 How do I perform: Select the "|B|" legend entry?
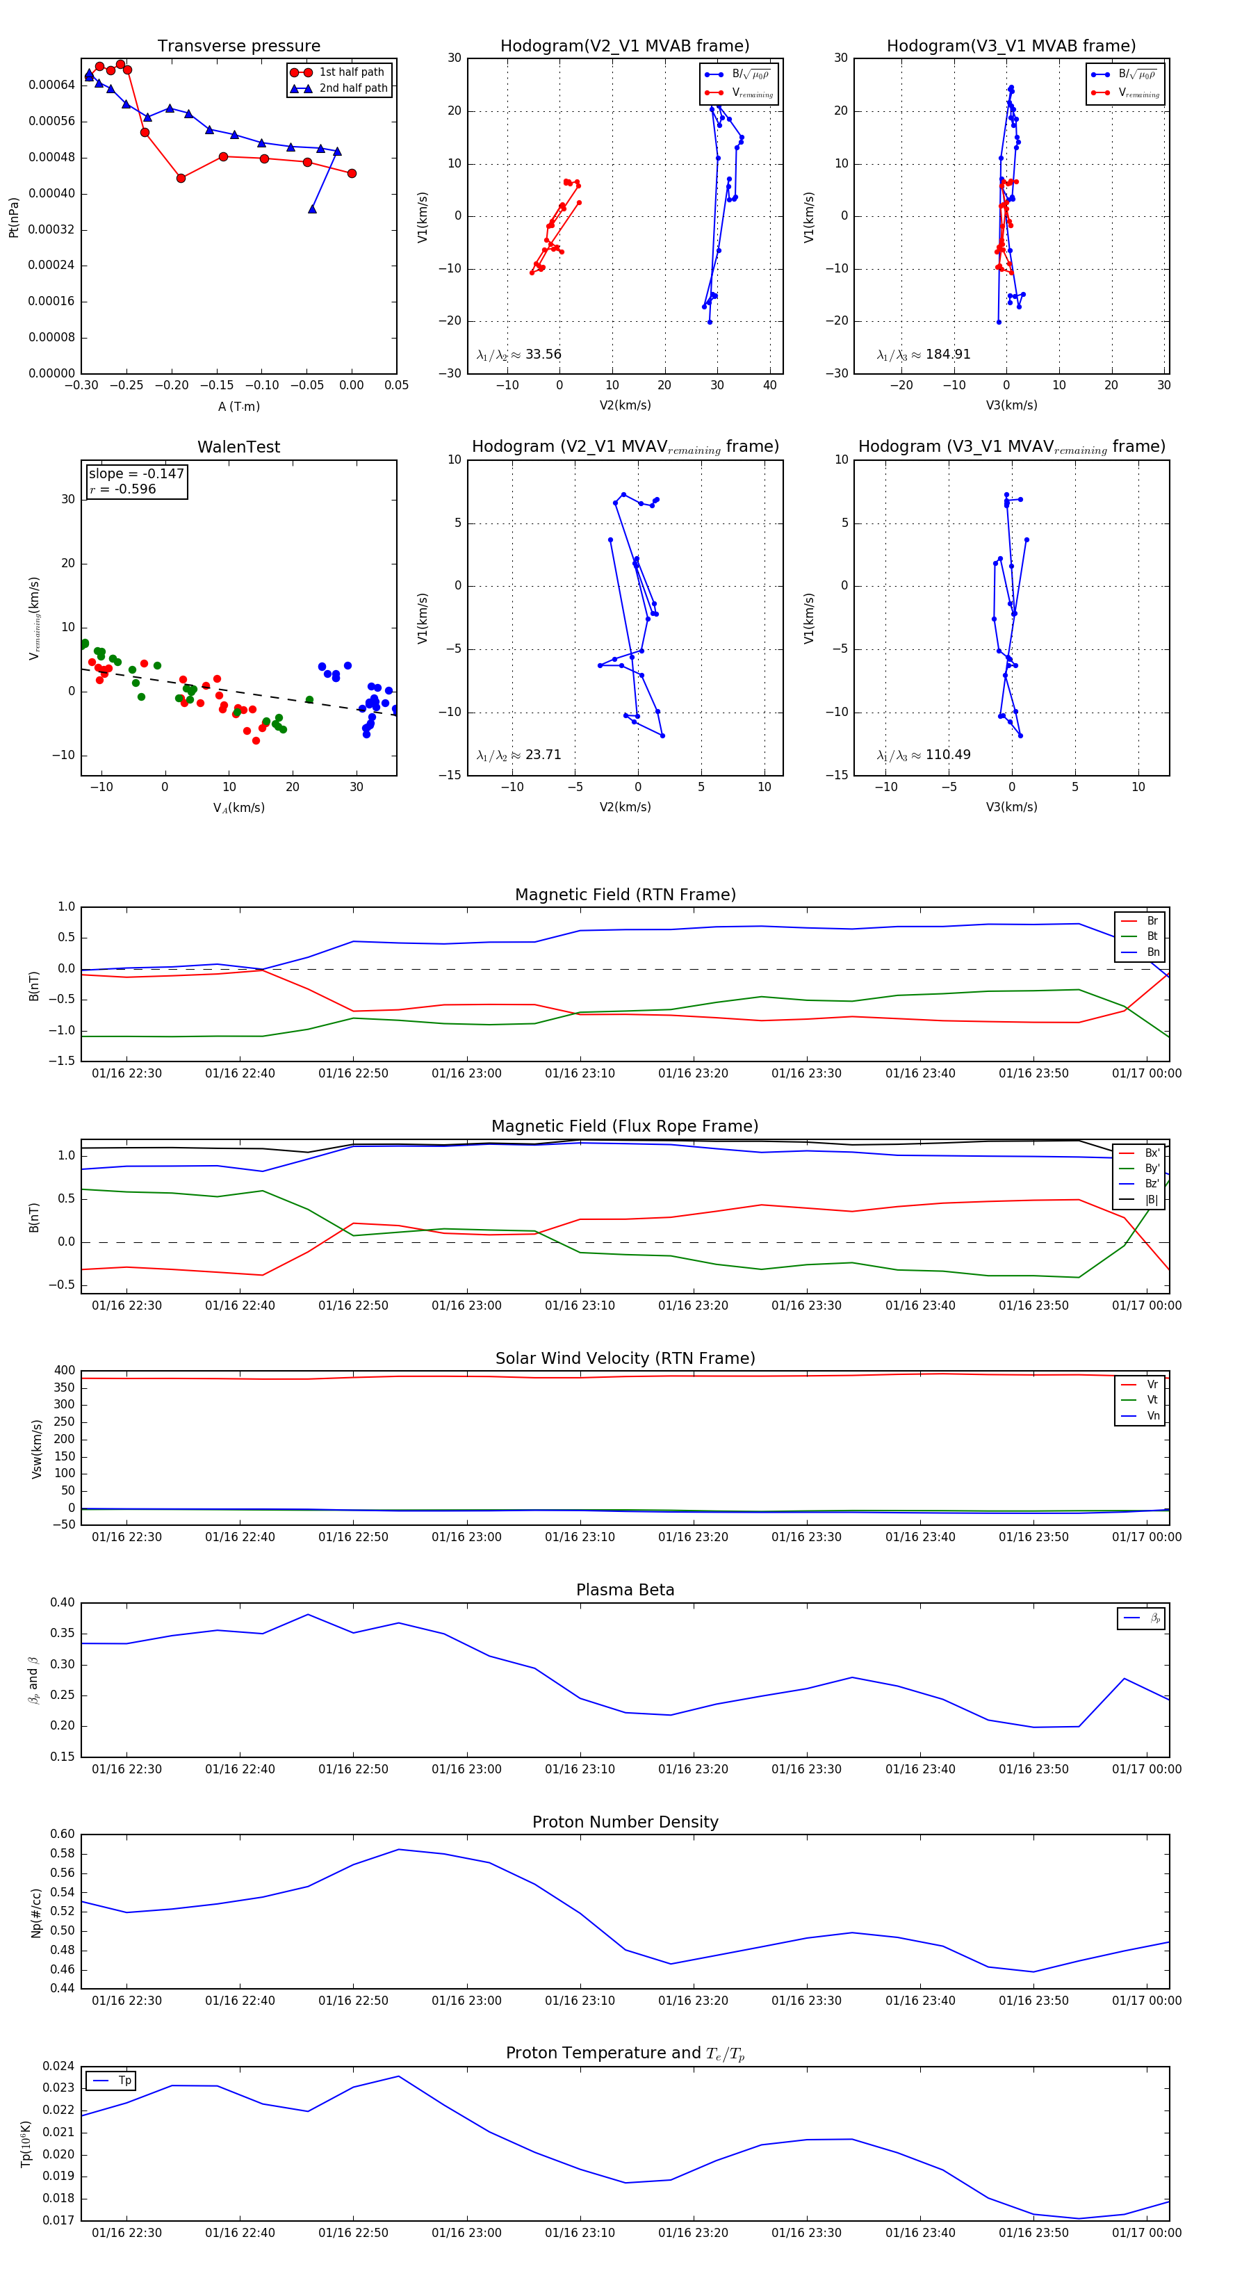(1139, 1200)
